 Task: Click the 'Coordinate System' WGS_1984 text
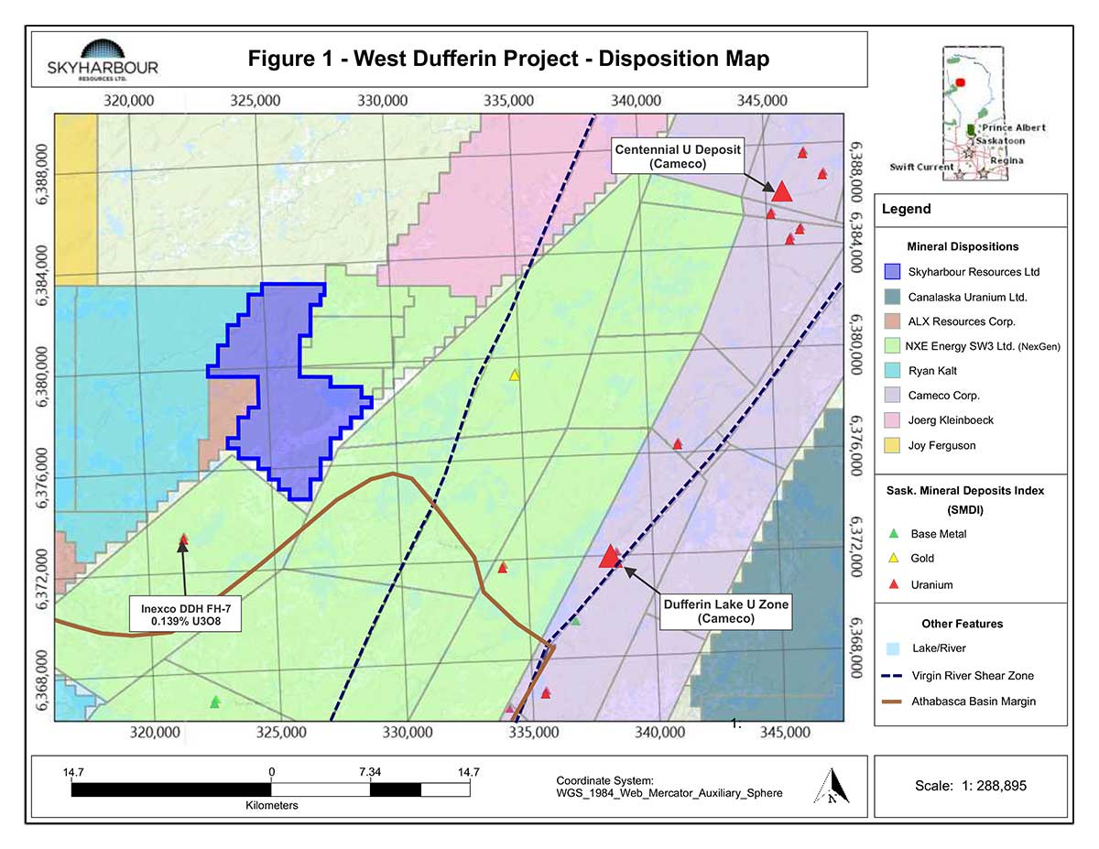point(669,787)
